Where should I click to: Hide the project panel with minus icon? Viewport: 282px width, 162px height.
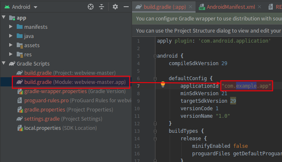point(126,7)
